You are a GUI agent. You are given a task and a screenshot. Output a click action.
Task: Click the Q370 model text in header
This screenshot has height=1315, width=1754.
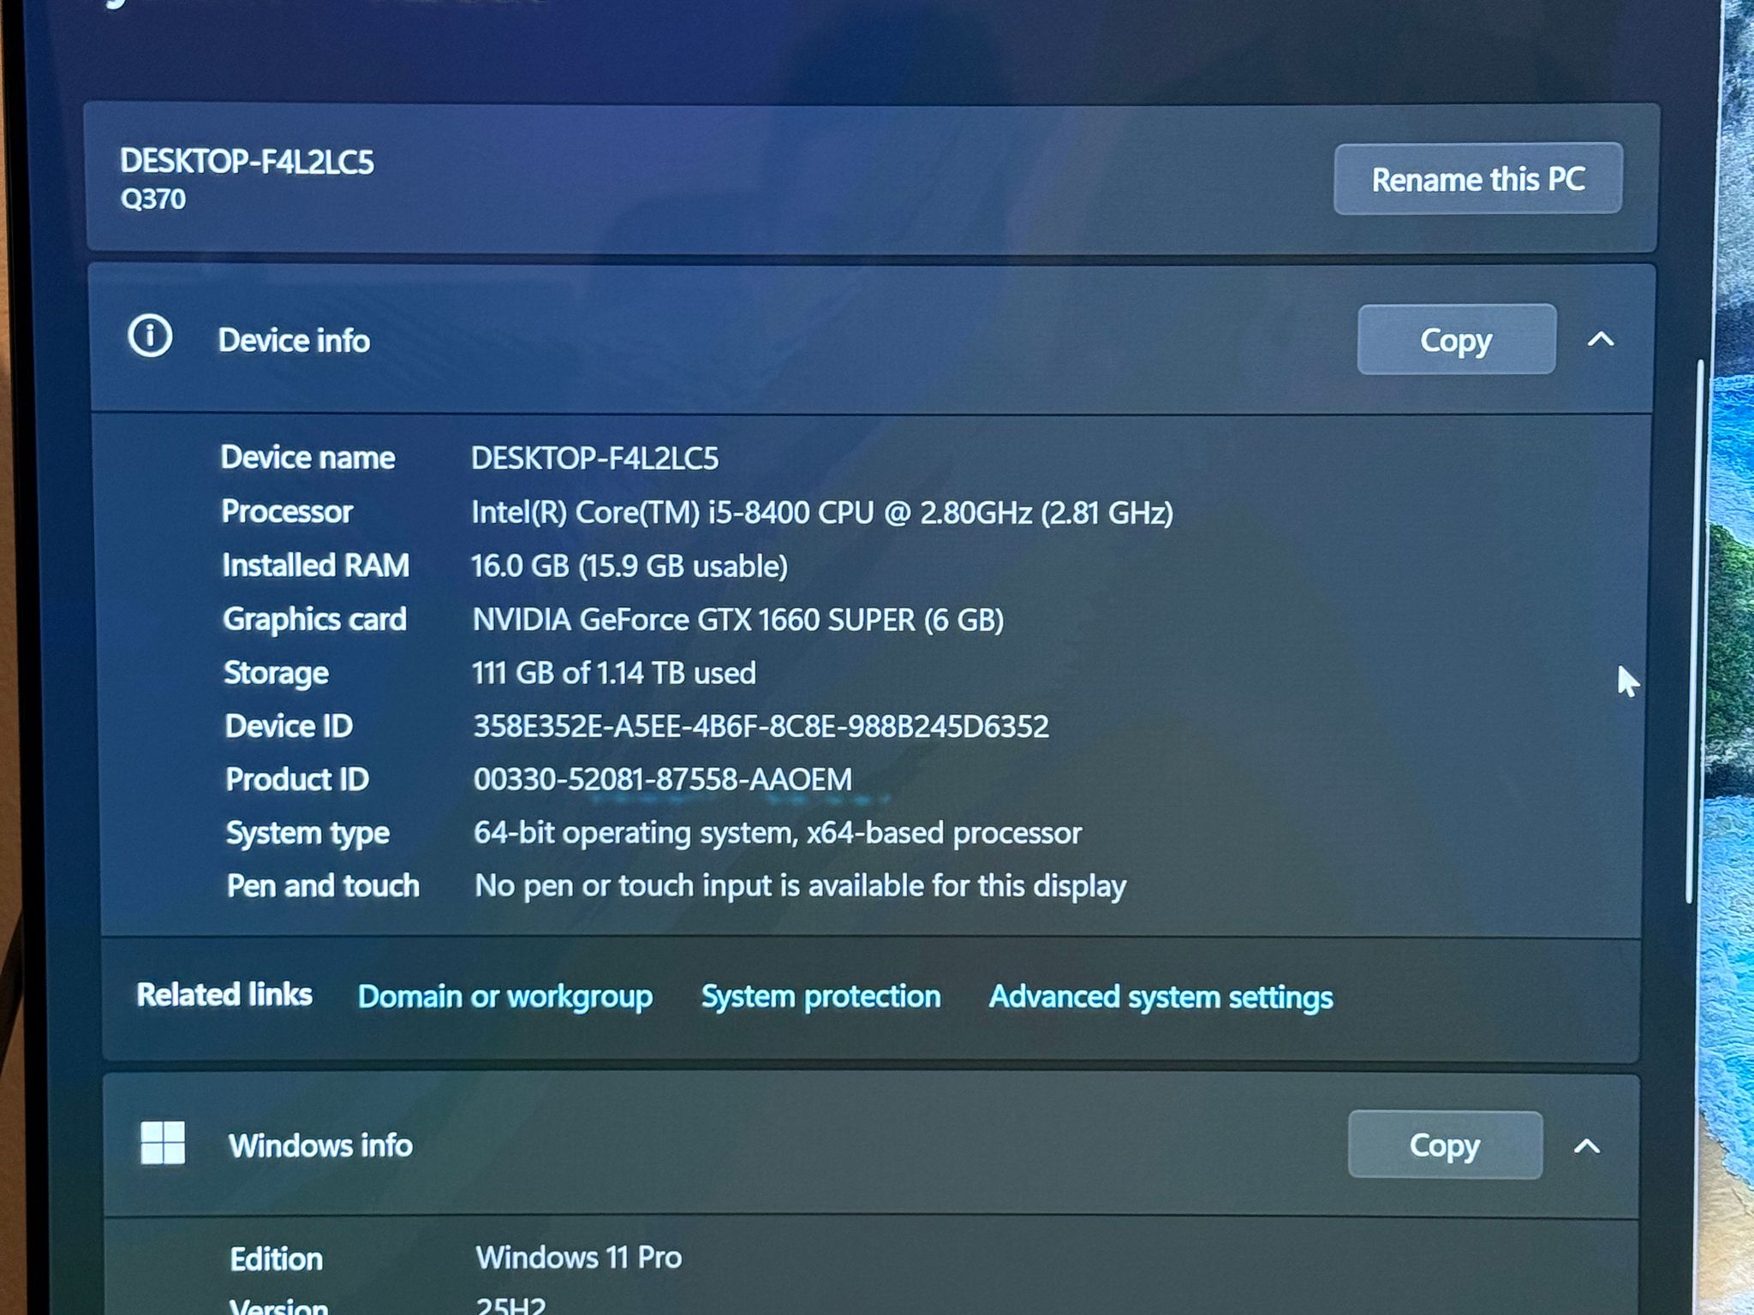click(x=153, y=199)
